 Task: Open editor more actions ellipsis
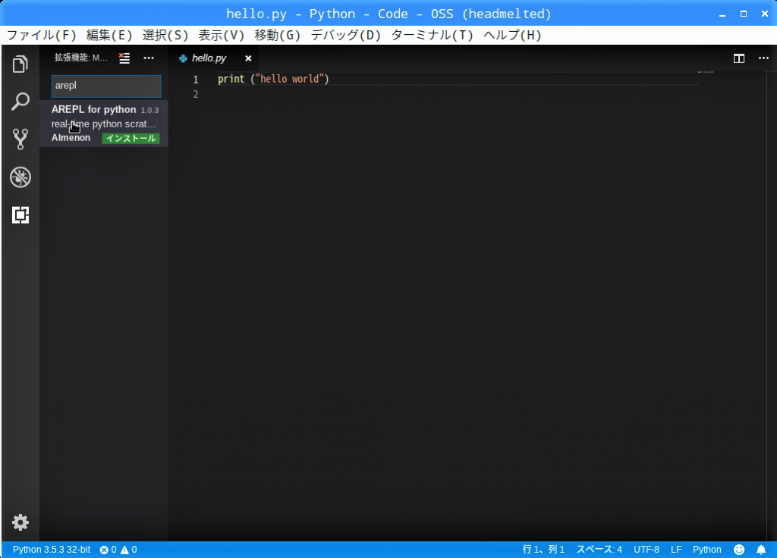click(x=763, y=58)
